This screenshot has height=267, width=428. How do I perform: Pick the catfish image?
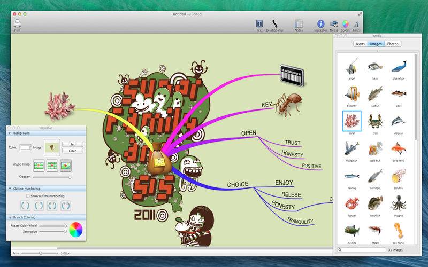[375, 93]
